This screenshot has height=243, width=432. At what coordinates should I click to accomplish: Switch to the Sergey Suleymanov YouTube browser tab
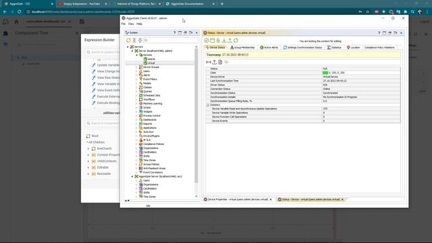tap(82, 4)
